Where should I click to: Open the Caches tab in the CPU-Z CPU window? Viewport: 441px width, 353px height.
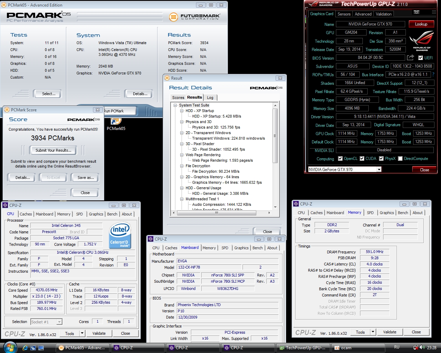26,214
